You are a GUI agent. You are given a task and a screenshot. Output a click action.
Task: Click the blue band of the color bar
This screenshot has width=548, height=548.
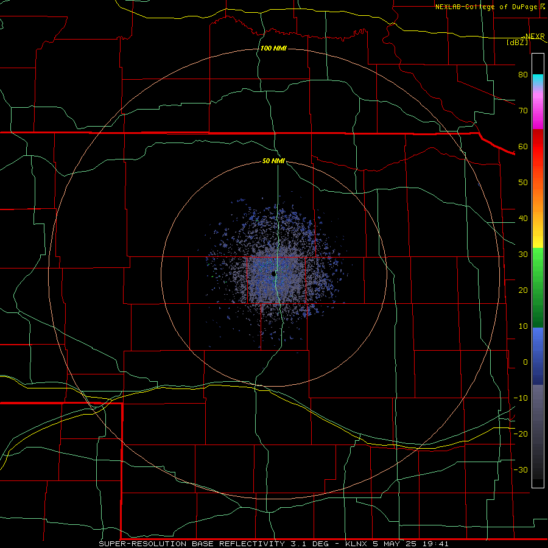coord(538,356)
